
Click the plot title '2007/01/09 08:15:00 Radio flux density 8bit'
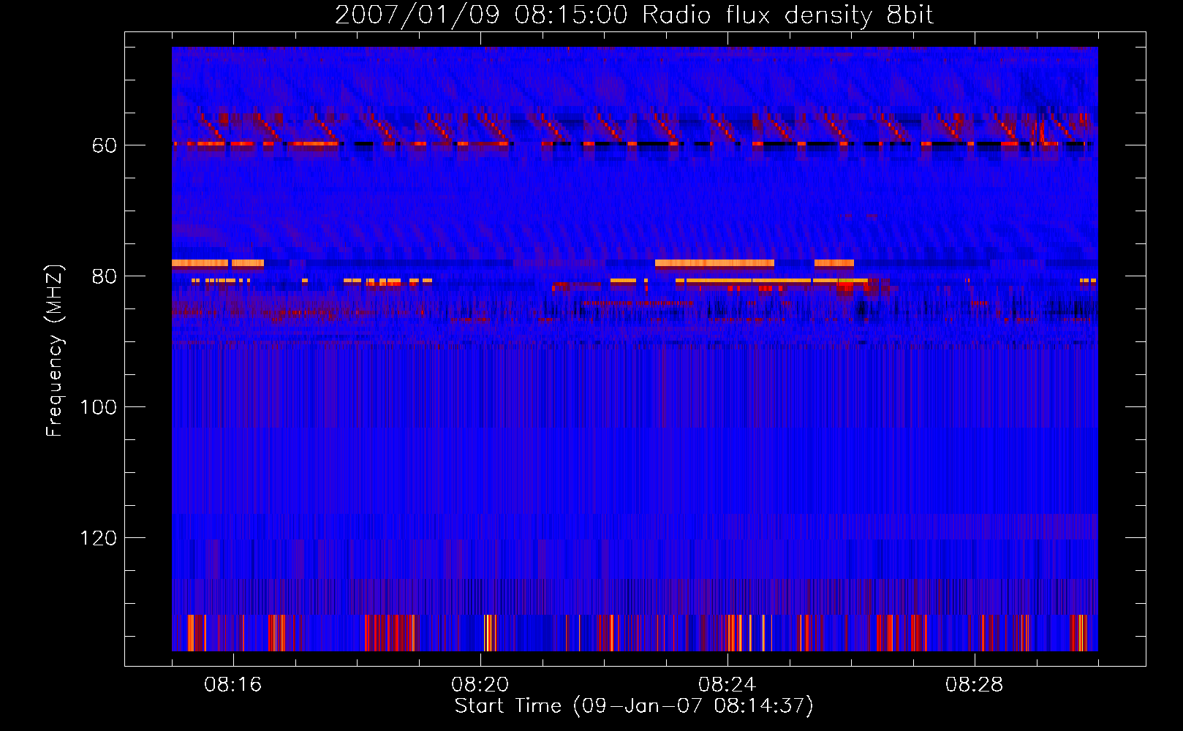[x=634, y=15]
